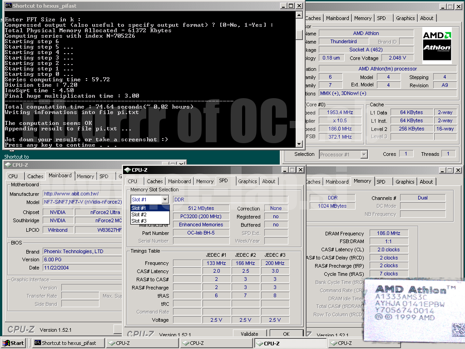Click the OK button in SPD window

(x=286, y=334)
